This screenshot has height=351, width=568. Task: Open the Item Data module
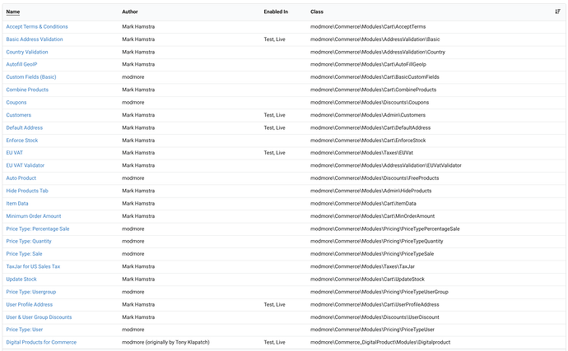coord(17,203)
